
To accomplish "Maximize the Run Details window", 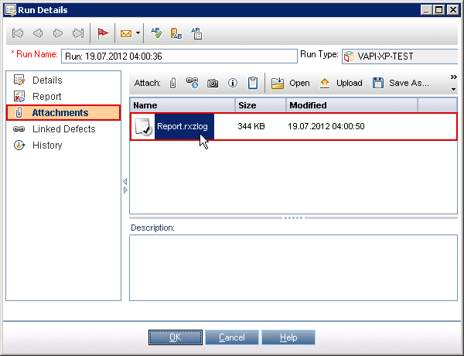I will tap(439, 10).
